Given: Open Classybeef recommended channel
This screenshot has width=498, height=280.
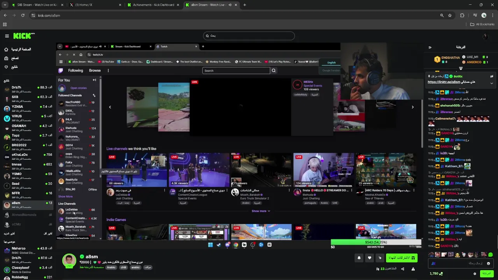Looking at the screenshot, I should (x=27, y=269).
